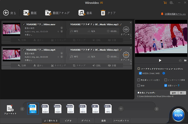188x124 pixels.
Task: Switch to the ツールボックス tab
Action: coord(121,121)
